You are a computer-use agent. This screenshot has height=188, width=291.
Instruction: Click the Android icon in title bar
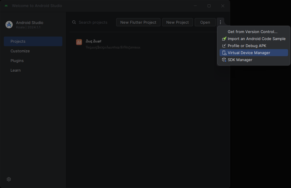click(6, 6)
